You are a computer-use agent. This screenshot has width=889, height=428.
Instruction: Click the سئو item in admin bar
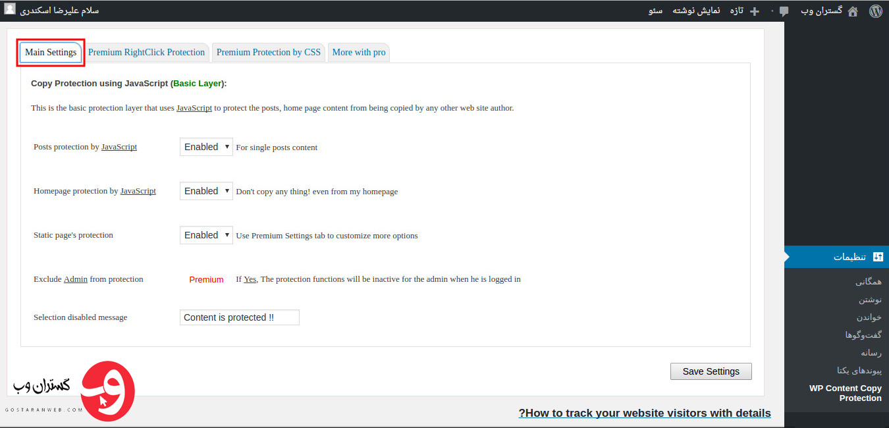tap(655, 11)
